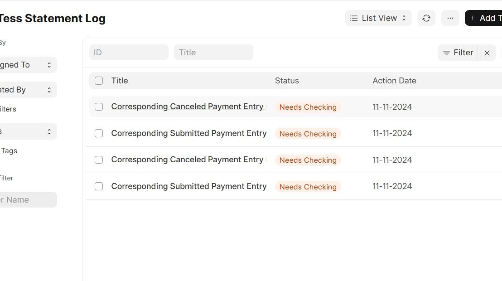This screenshot has height=281, width=502.
Task: Click the first row's Needs Checking status badge
Action: click(308, 107)
